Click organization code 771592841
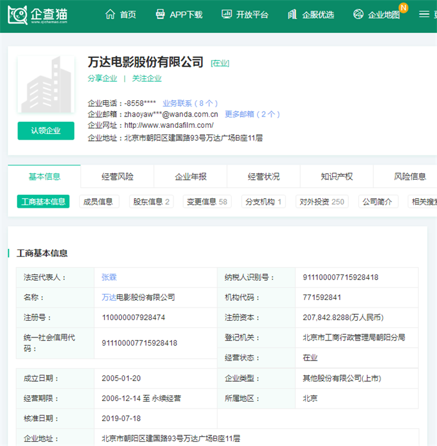Viewport: 437px width, 446px height. 322,298
